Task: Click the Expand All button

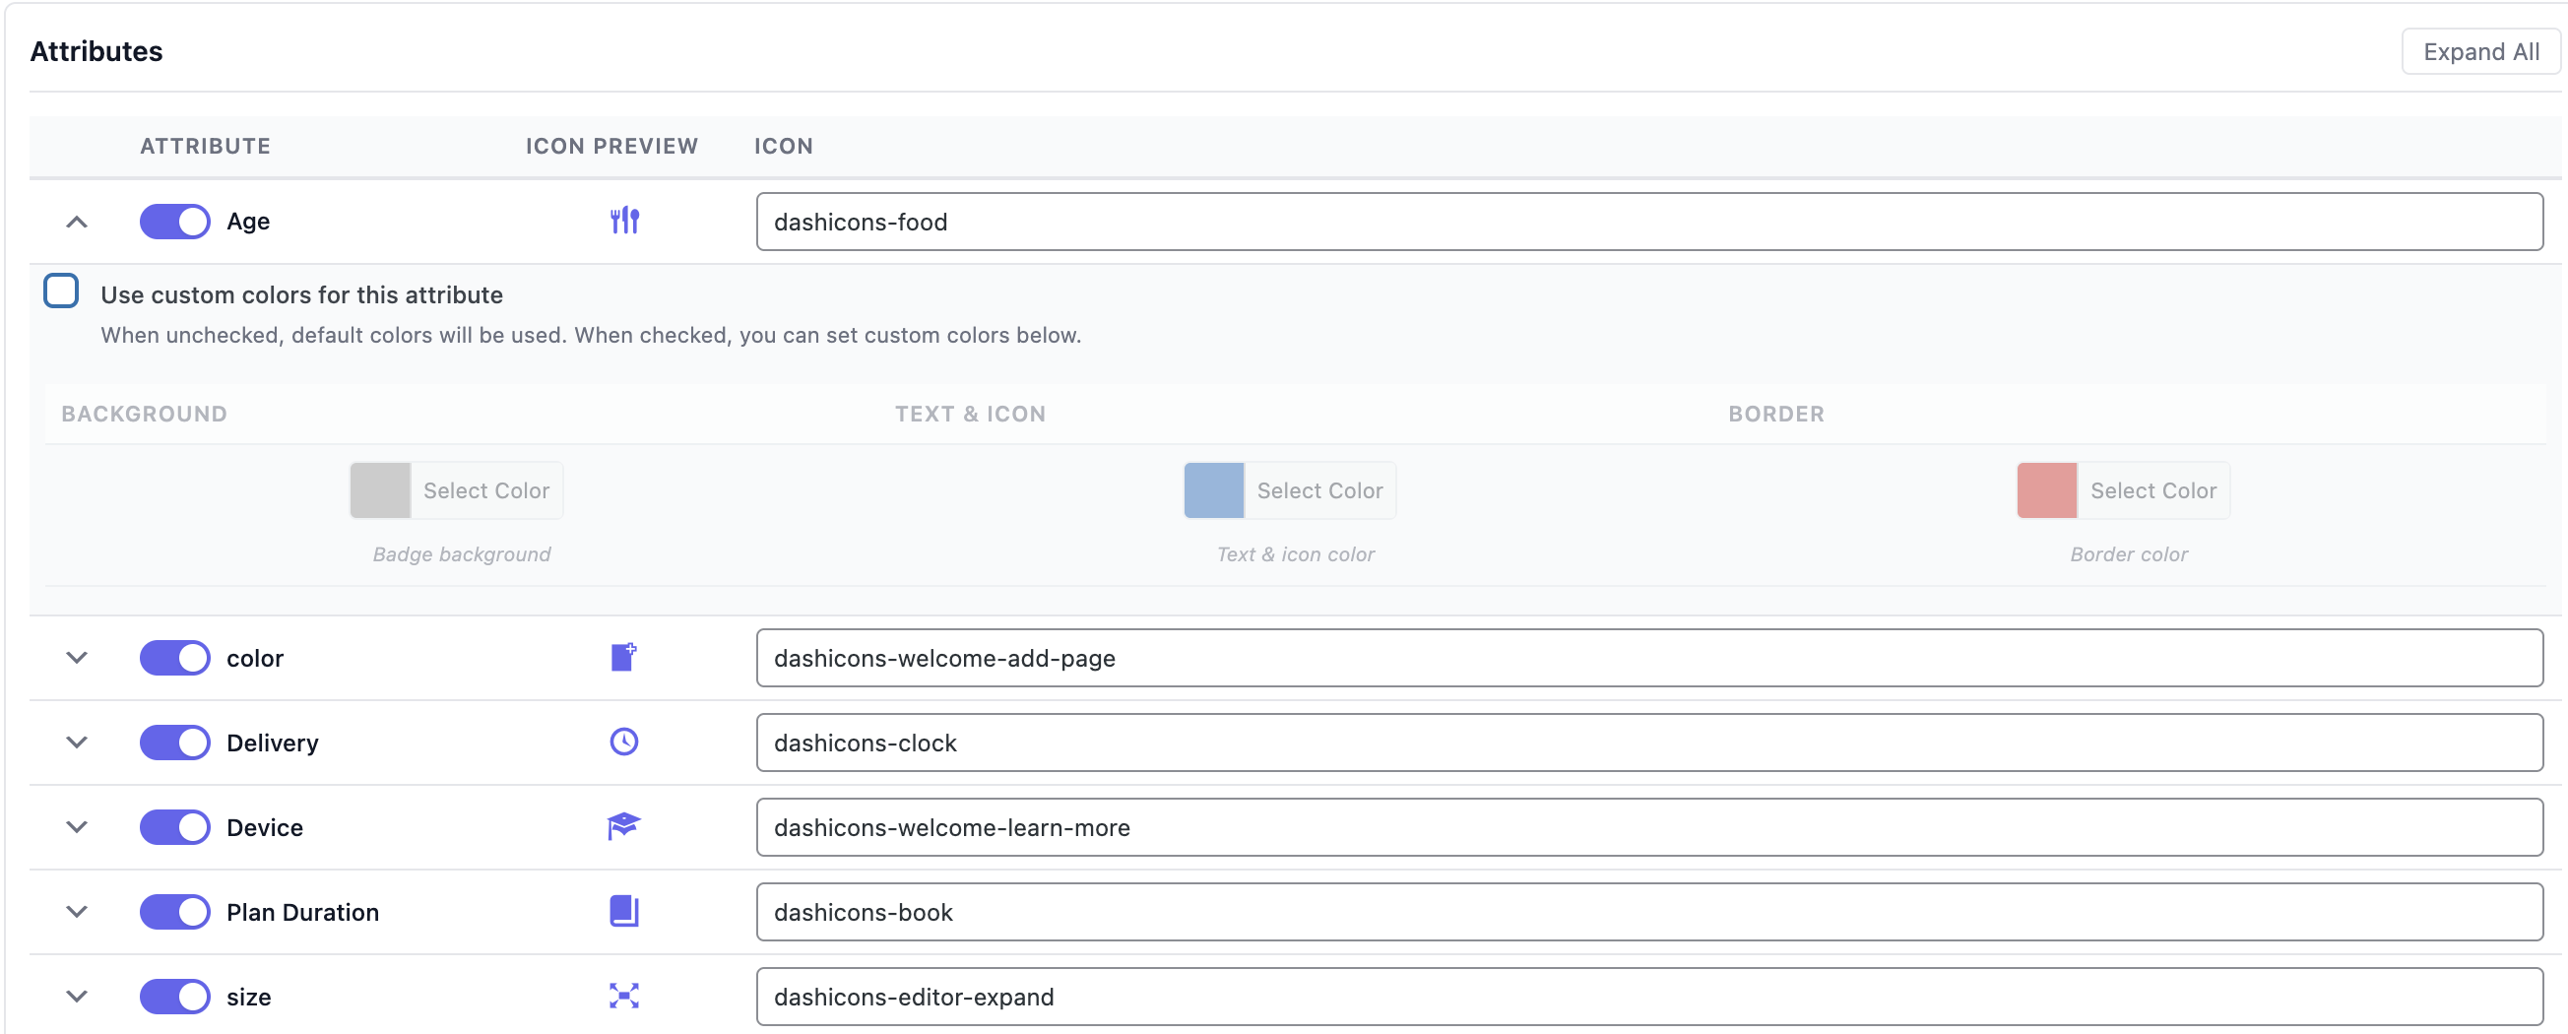Action: click(x=2481, y=51)
